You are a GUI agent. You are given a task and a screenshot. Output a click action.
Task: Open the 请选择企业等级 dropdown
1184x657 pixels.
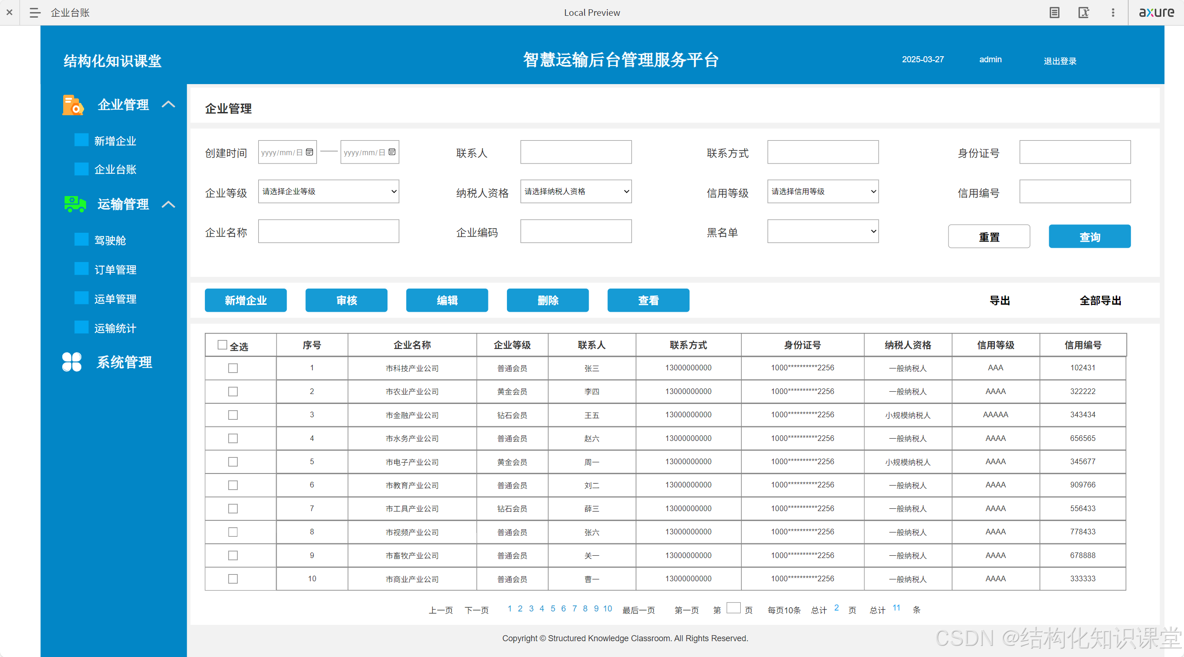329,191
